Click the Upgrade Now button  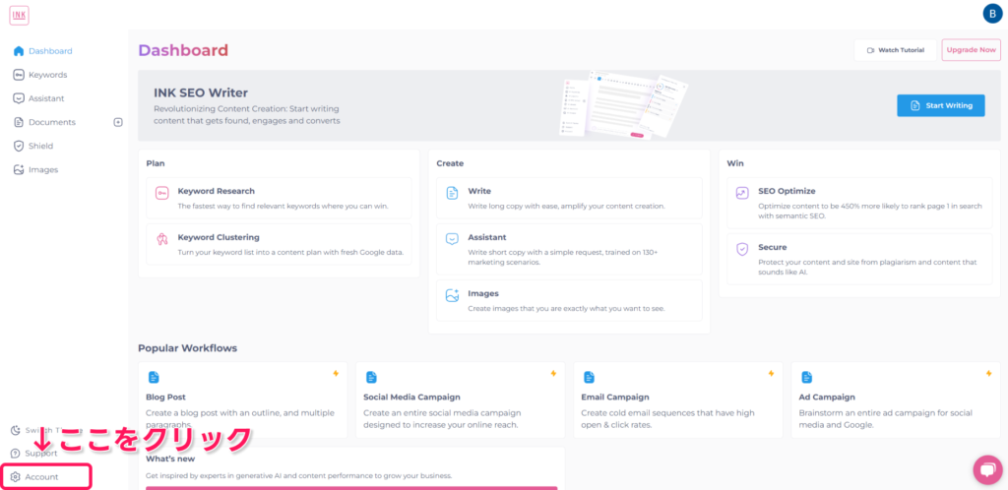[x=972, y=50]
